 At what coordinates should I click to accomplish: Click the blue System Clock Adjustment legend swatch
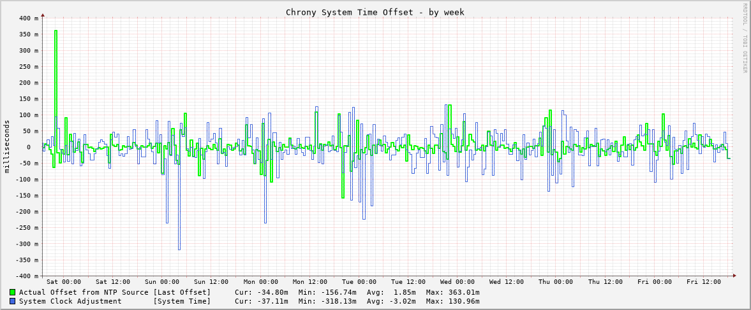click(13, 301)
